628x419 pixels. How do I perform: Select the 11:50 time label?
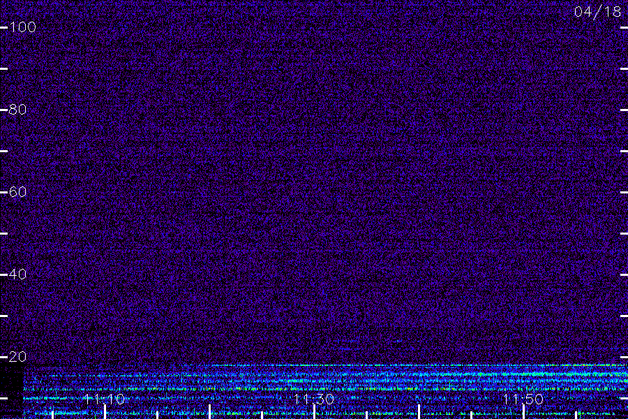(x=523, y=399)
